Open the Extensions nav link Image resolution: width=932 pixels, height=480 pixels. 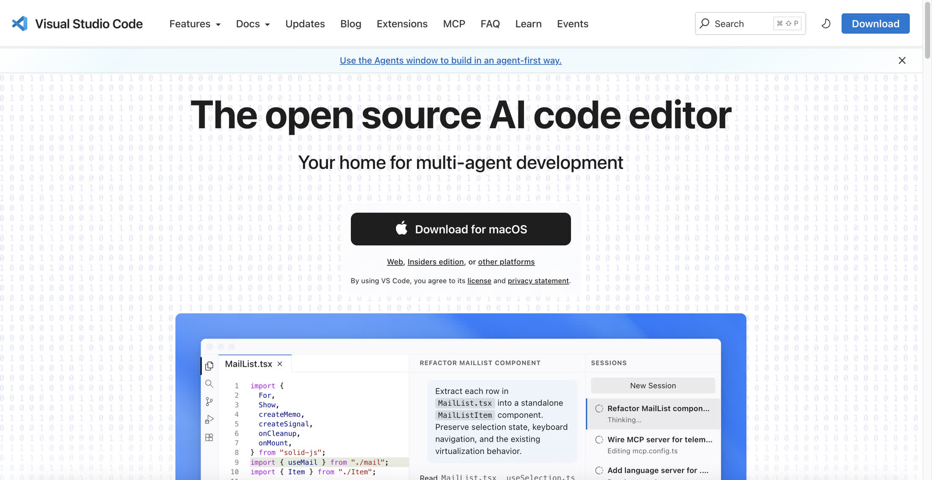pyautogui.click(x=402, y=24)
